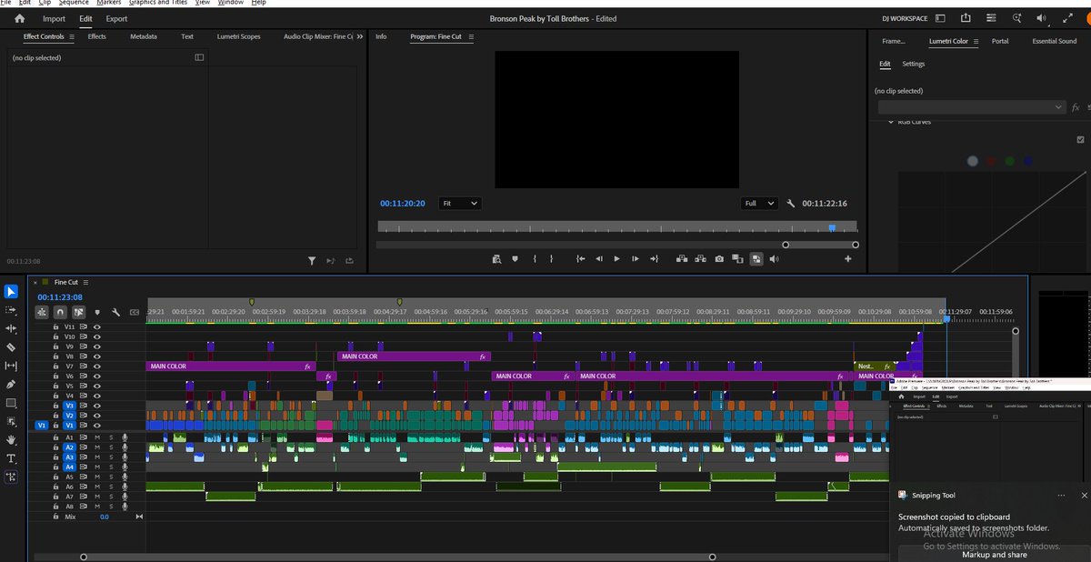Mute audio track A1
Image resolution: width=1091 pixels, height=562 pixels.
coord(97,437)
